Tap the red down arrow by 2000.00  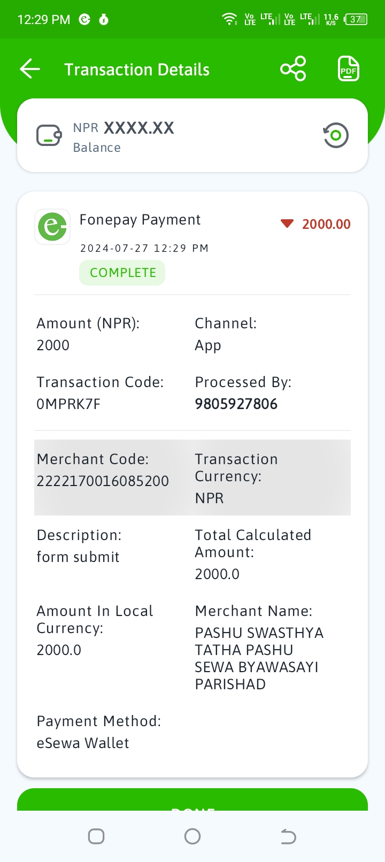[287, 224]
